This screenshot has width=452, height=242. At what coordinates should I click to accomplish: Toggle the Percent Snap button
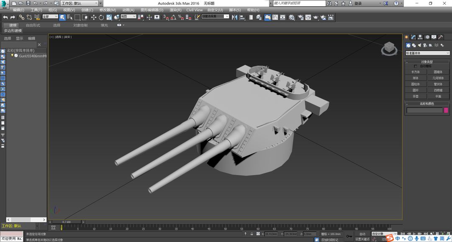coord(181,17)
